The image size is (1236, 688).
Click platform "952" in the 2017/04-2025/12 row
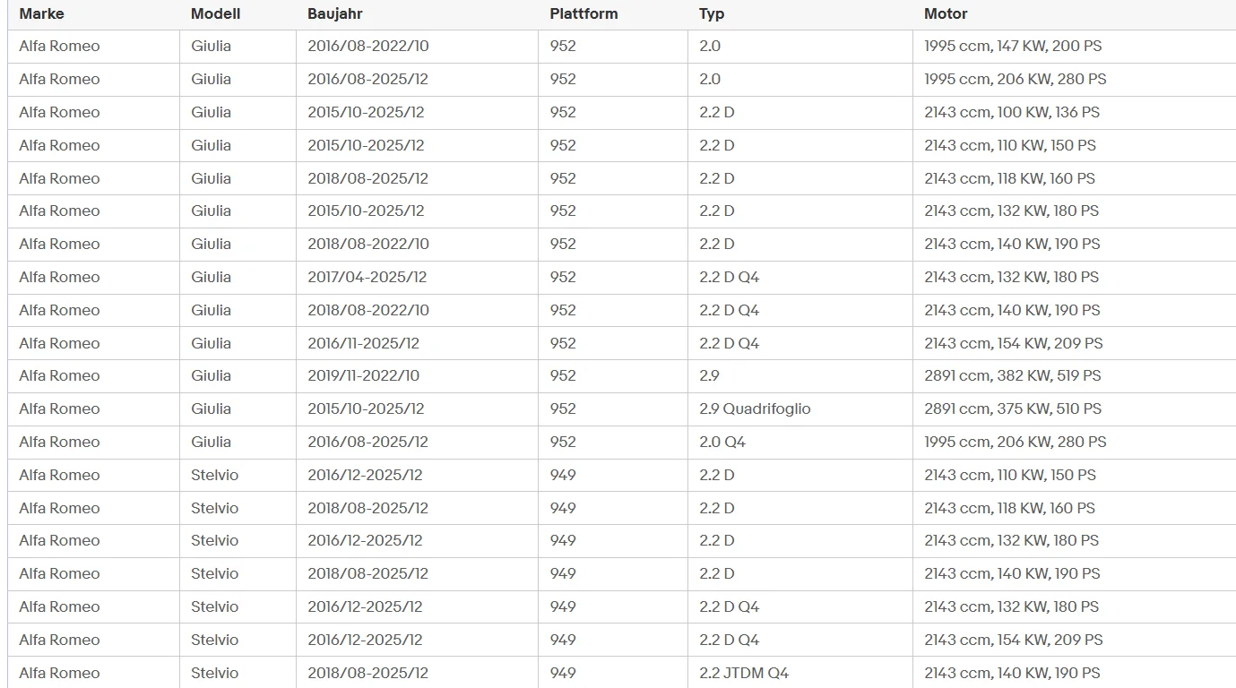click(563, 277)
